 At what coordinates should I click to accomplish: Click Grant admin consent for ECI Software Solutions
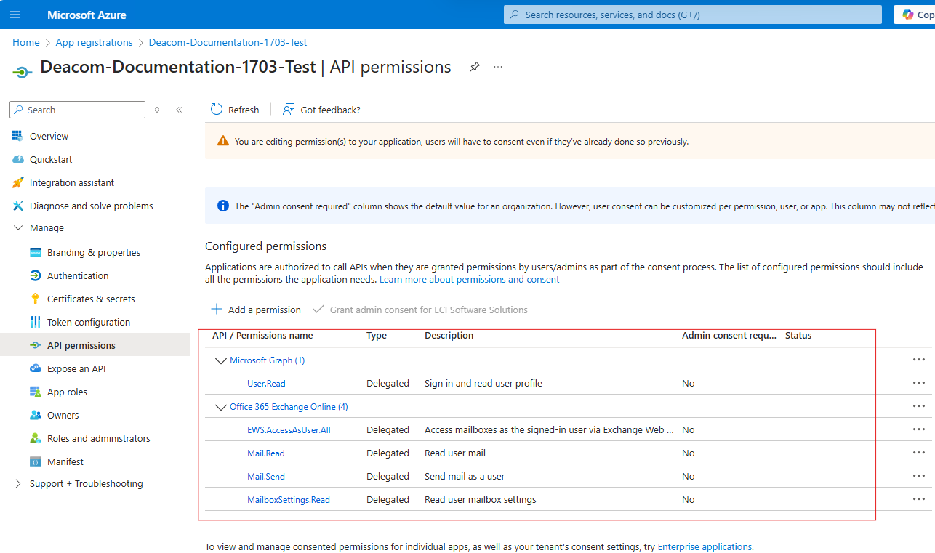[x=420, y=310]
